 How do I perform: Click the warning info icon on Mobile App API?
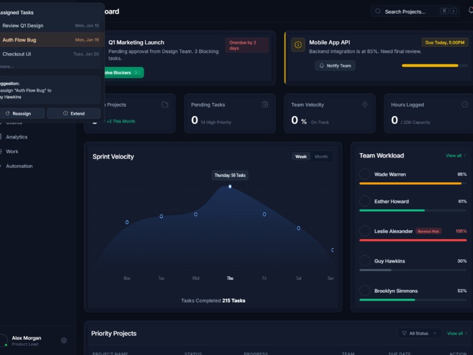298,45
